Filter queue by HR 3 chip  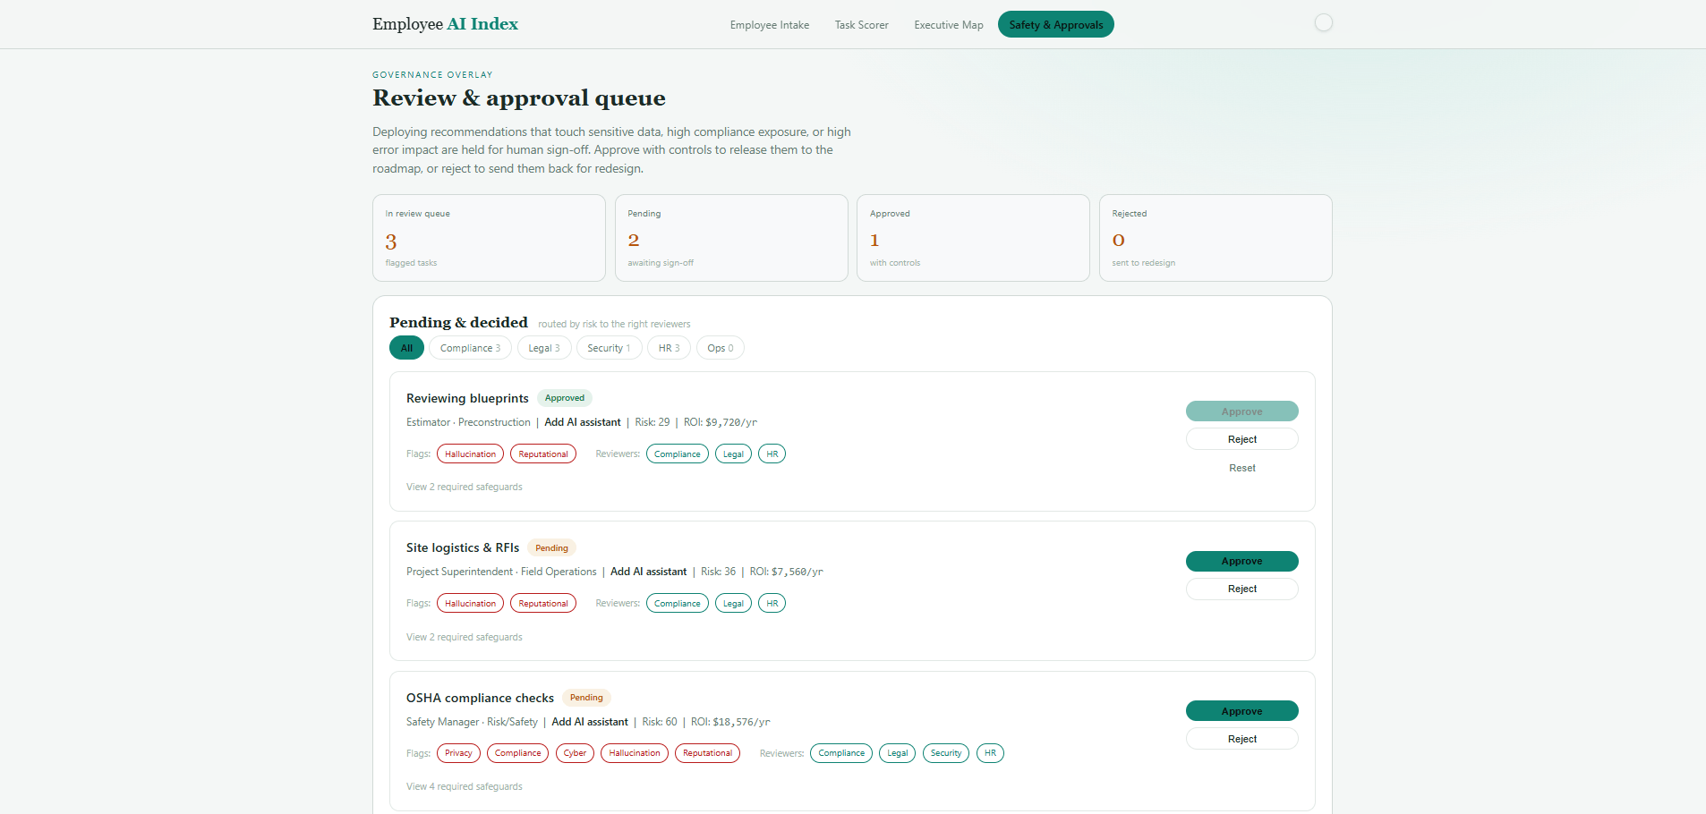coord(669,348)
